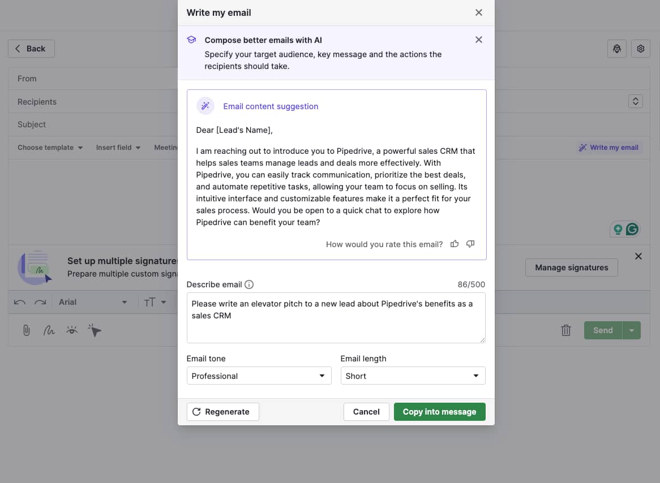This screenshot has width=660, height=483.
Task: Toggle the email open tracking eye icon
Action: [x=71, y=330]
